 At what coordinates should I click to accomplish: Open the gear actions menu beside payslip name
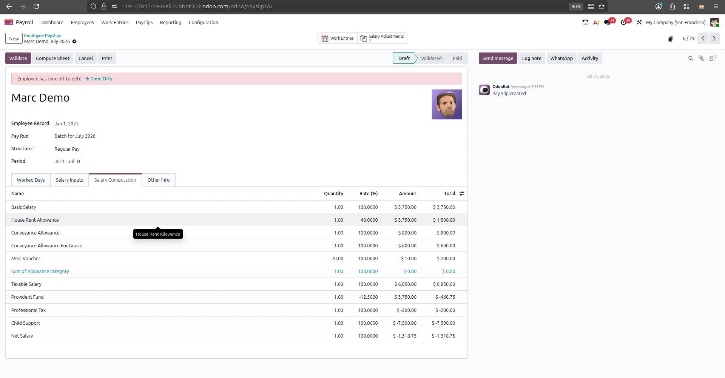pos(74,42)
